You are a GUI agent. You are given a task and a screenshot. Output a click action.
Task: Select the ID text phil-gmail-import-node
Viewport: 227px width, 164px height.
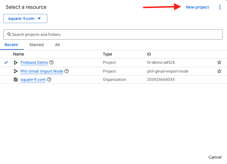point(168,71)
